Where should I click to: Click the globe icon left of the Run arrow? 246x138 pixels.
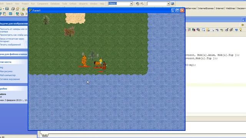tap(17, 14)
